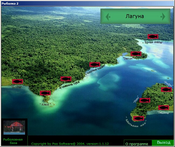Screen dimensions: 175x147
Task: Select the "Затон" fishing spot fish icon
Action: (x=136, y=54)
